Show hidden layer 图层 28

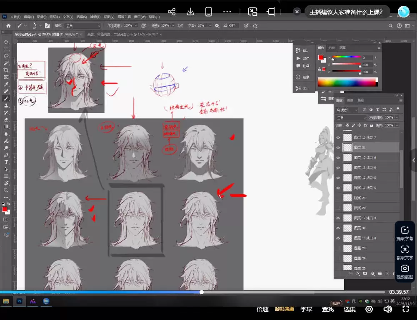(338, 208)
